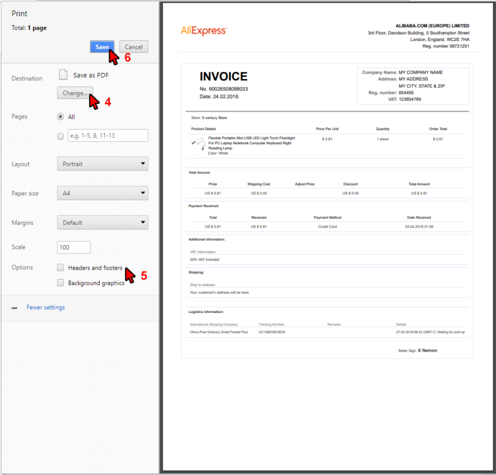
Task: Click the Reg. number 654456 value
Action: coord(406,93)
